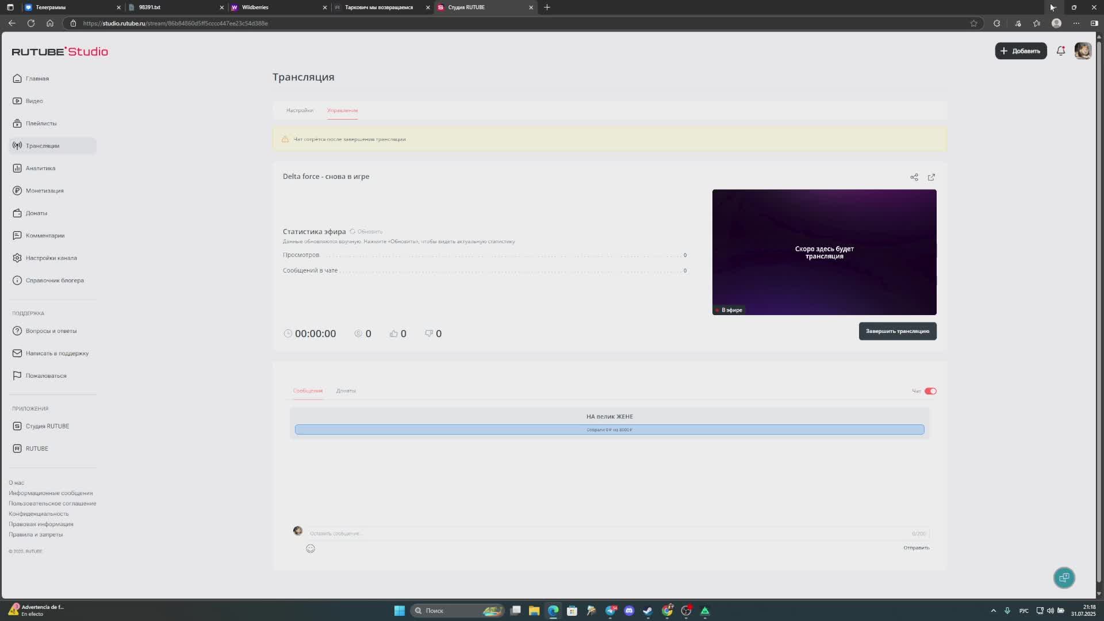The width and height of the screenshot is (1104, 621).
Task: Toggle the Чат switch off
Action: [x=930, y=391]
